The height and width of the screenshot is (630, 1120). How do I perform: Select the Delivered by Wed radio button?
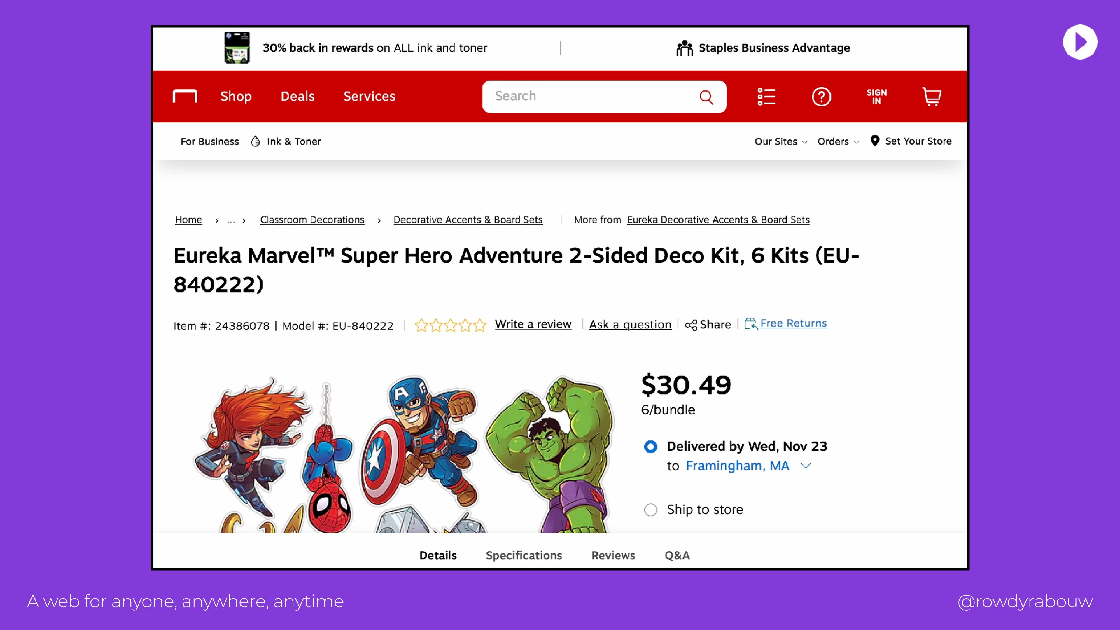pyautogui.click(x=650, y=447)
